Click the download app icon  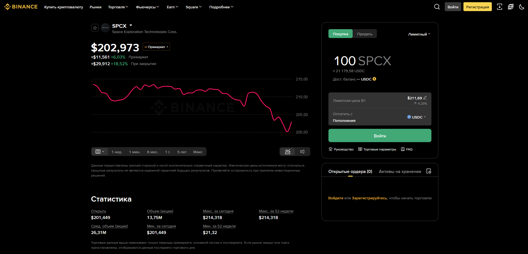pos(500,7)
